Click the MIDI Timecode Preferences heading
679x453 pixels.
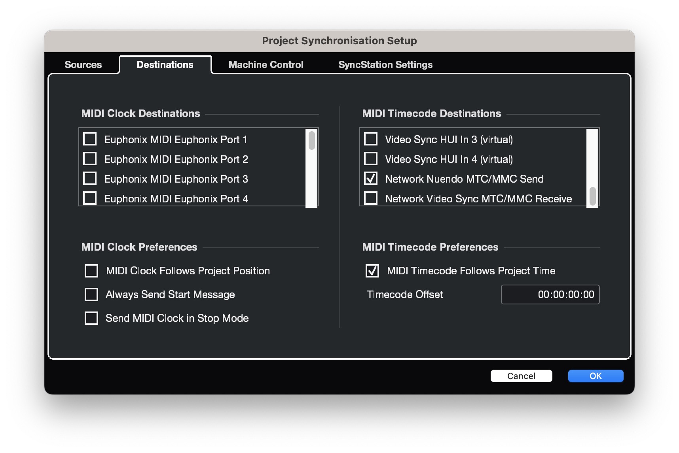430,247
